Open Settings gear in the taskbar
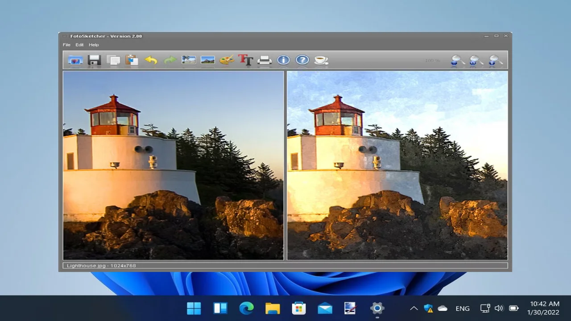This screenshot has height=321, width=571. coord(377,308)
